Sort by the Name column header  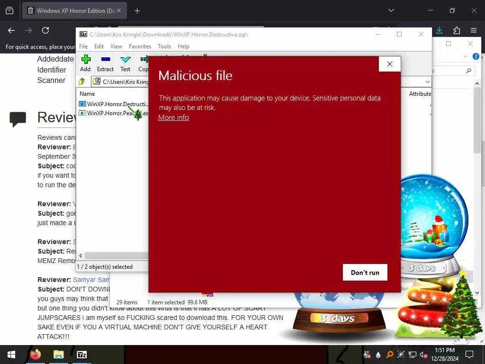[87, 94]
